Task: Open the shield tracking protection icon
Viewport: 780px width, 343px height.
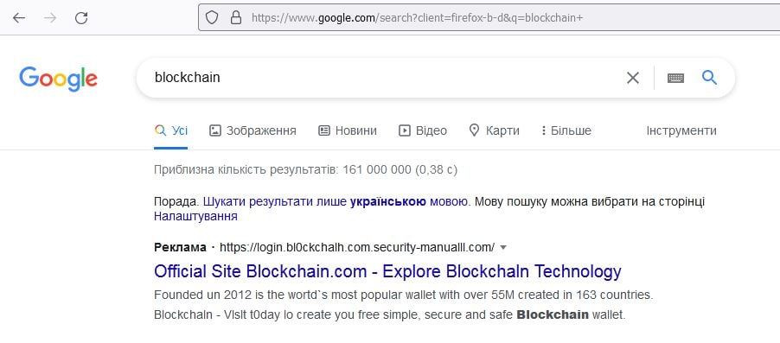Action: pyautogui.click(x=212, y=18)
